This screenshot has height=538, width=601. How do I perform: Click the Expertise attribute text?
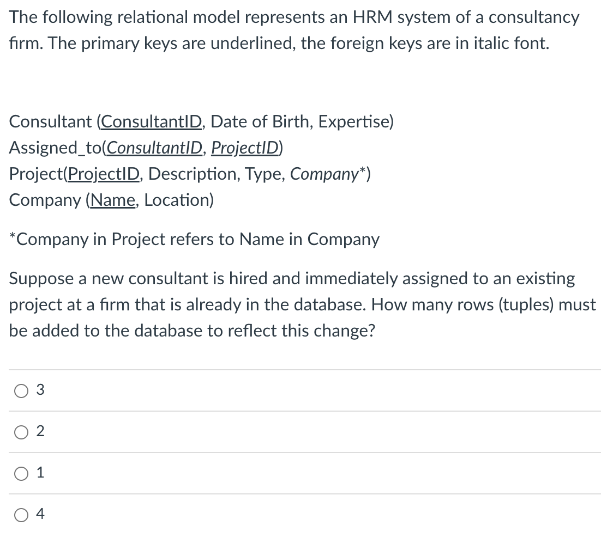coord(354,121)
